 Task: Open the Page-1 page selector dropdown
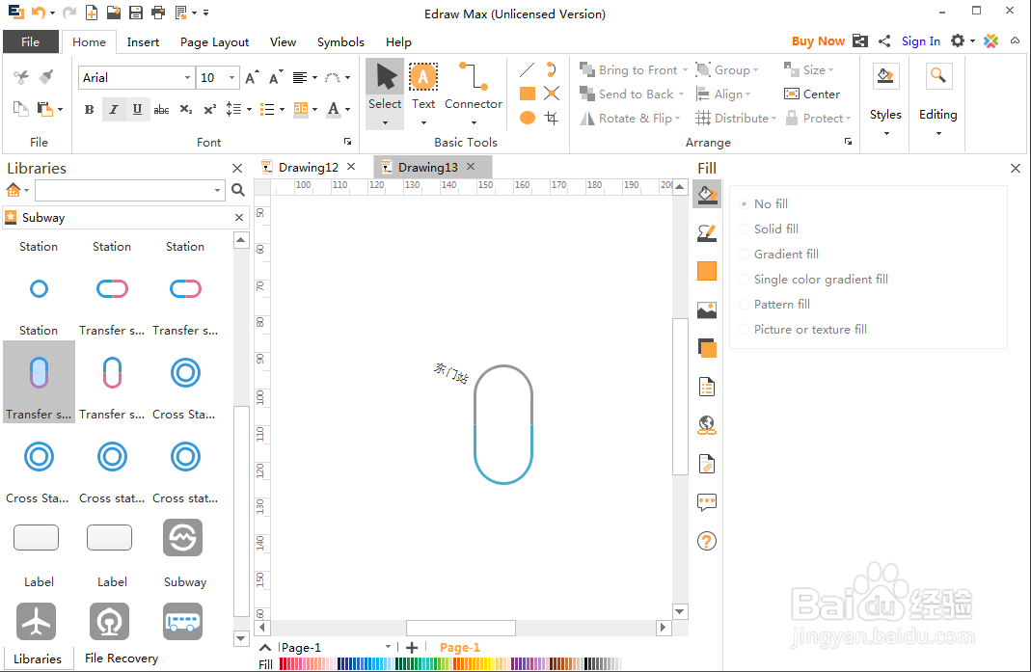click(388, 647)
